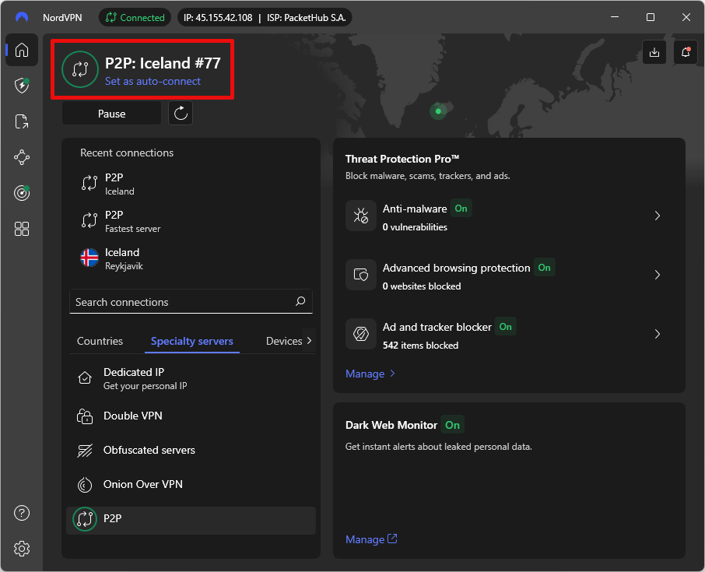Select the file sharing sidebar icon

tap(21, 121)
